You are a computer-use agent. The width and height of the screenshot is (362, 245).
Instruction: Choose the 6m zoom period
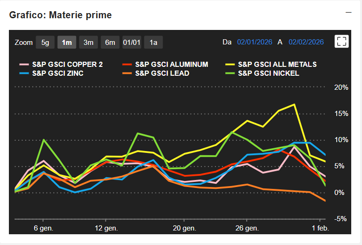(x=110, y=42)
